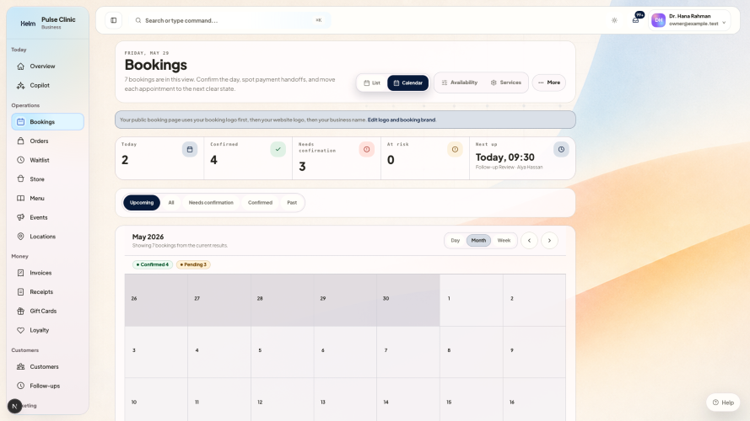
Task: Open the Overview home icon
Action: (20, 67)
